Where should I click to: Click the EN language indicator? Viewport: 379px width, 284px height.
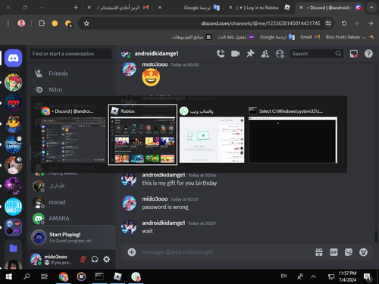point(283,276)
